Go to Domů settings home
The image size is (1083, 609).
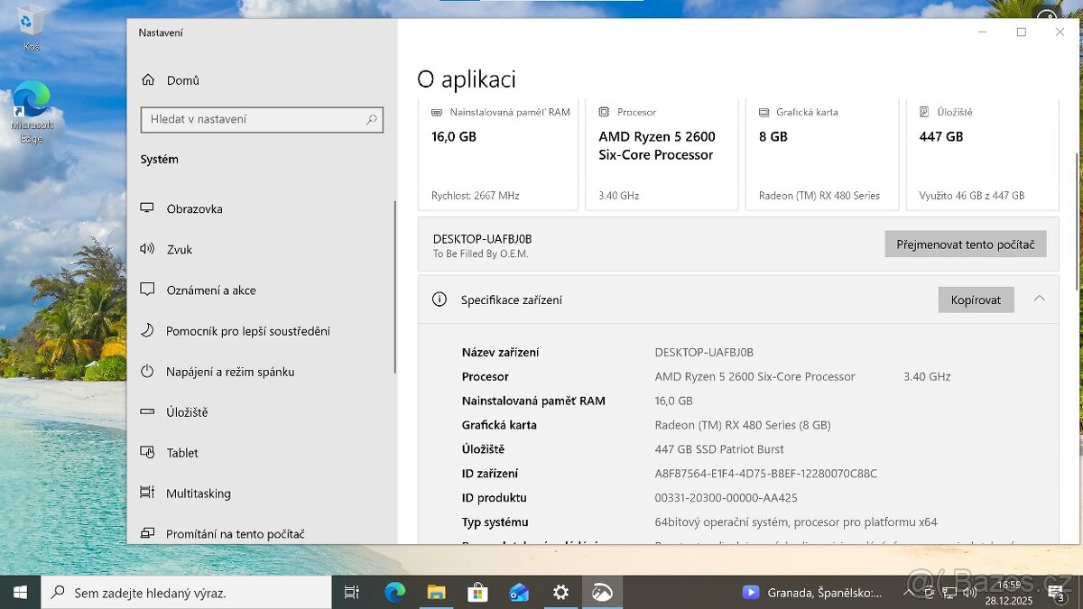pyautogui.click(x=182, y=80)
